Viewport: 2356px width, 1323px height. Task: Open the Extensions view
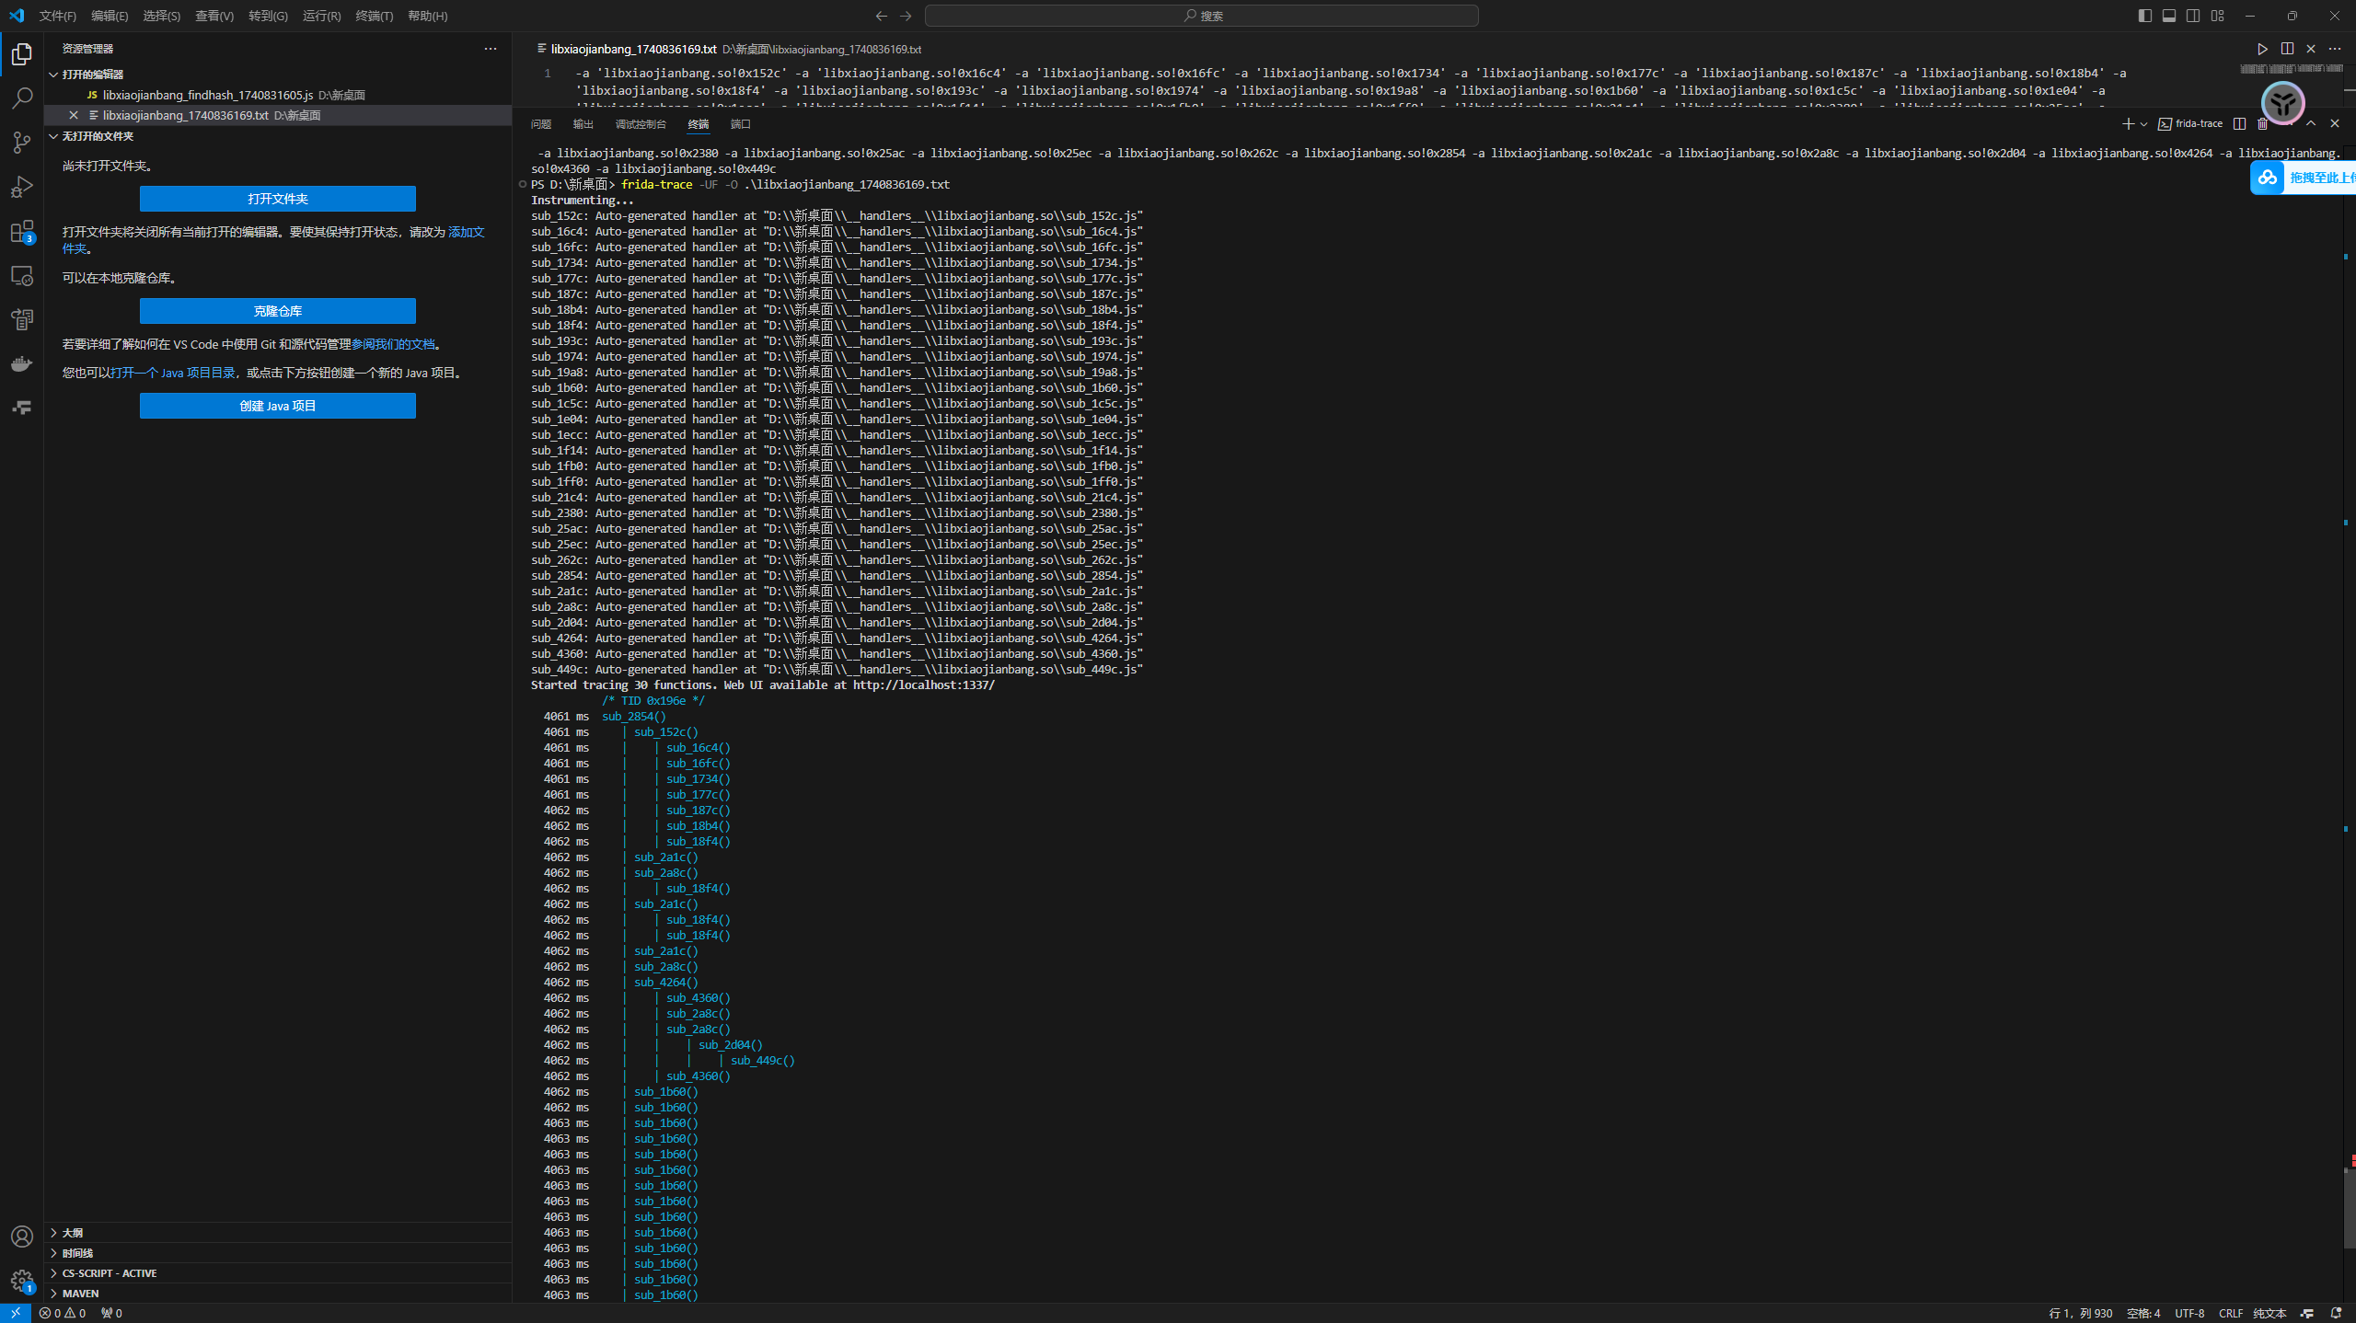coord(22,232)
